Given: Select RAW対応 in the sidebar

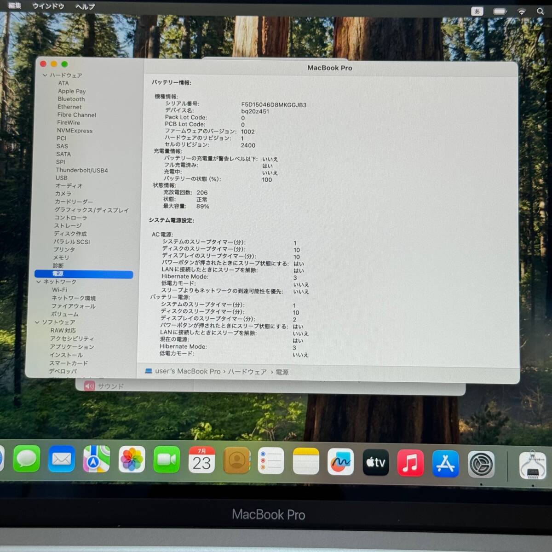Looking at the screenshot, I should 63,330.
